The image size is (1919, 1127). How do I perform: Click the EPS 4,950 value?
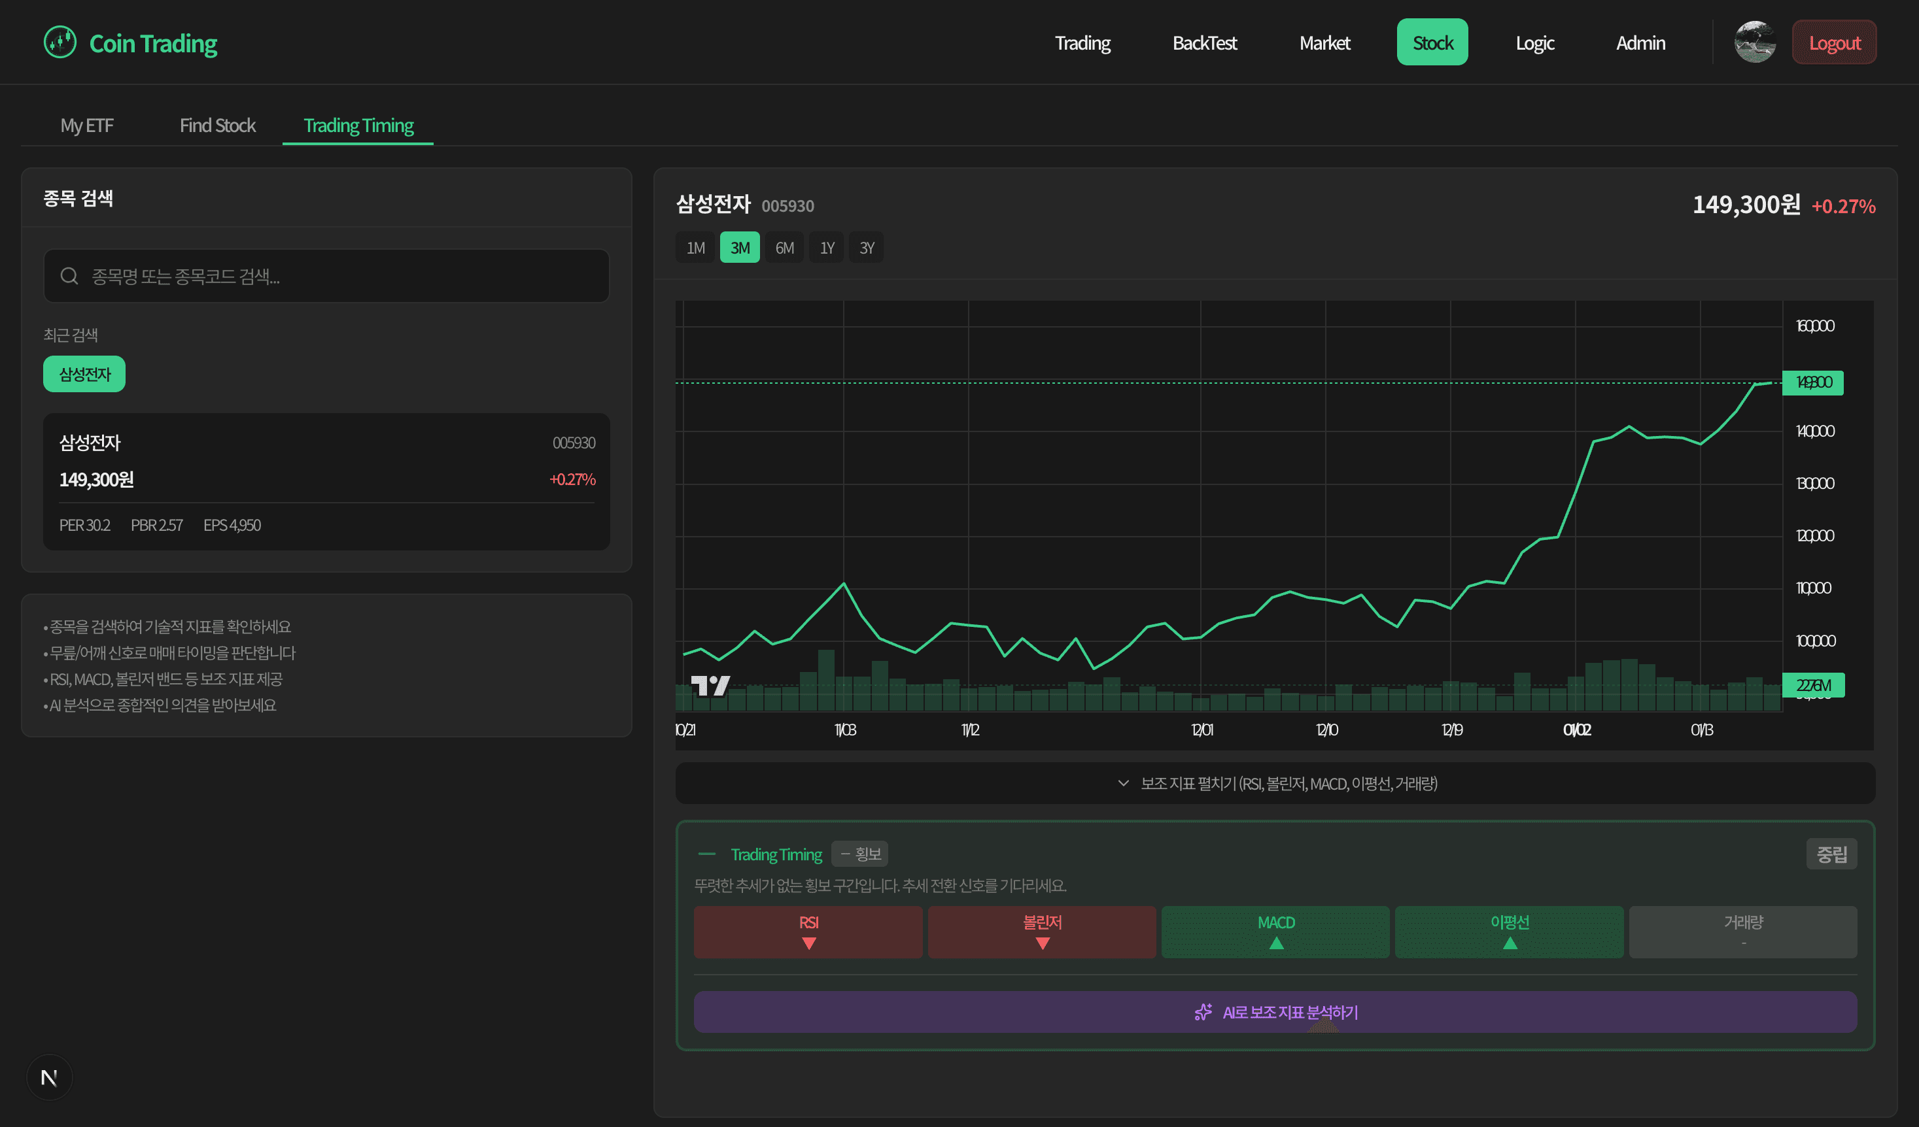[232, 525]
